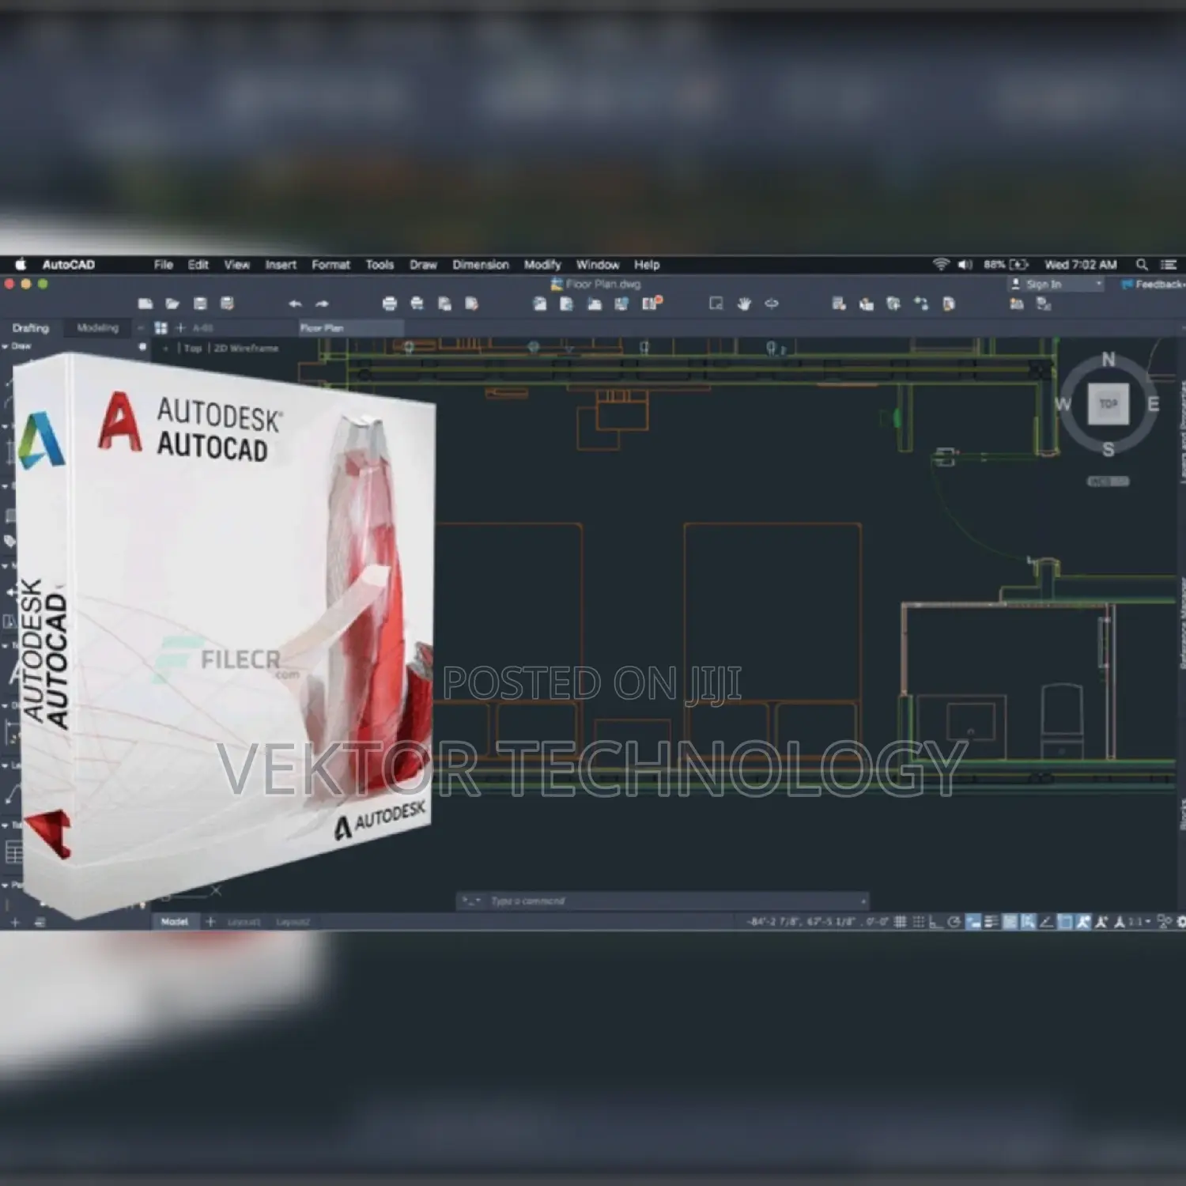Open the Tools menu
The image size is (1186, 1186).
click(380, 265)
